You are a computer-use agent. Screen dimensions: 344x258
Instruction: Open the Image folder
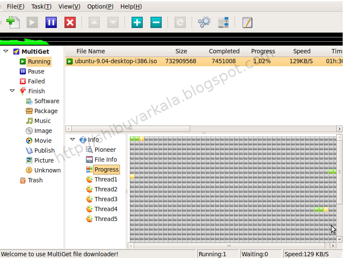tap(43, 131)
